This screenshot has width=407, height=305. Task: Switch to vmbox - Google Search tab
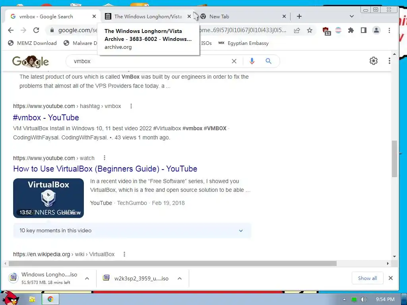click(x=53, y=16)
